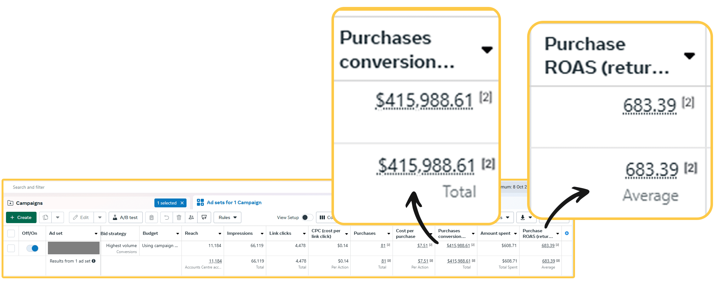Delete using the trash bin icon
The height and width of the screenshot is (283, 719).
(179, 217)
